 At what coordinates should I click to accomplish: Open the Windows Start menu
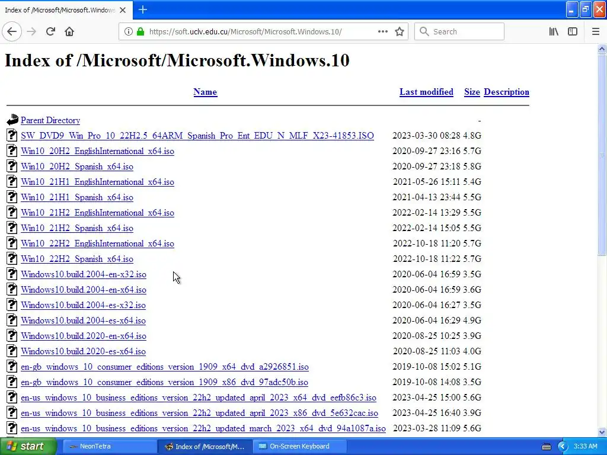tap(28, 447)
